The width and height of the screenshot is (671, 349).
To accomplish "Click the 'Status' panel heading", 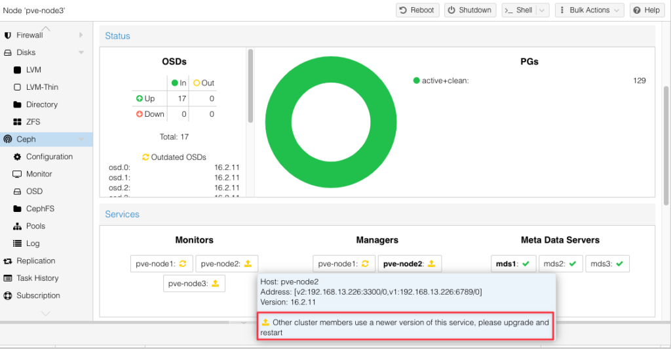I will (118, 36).
